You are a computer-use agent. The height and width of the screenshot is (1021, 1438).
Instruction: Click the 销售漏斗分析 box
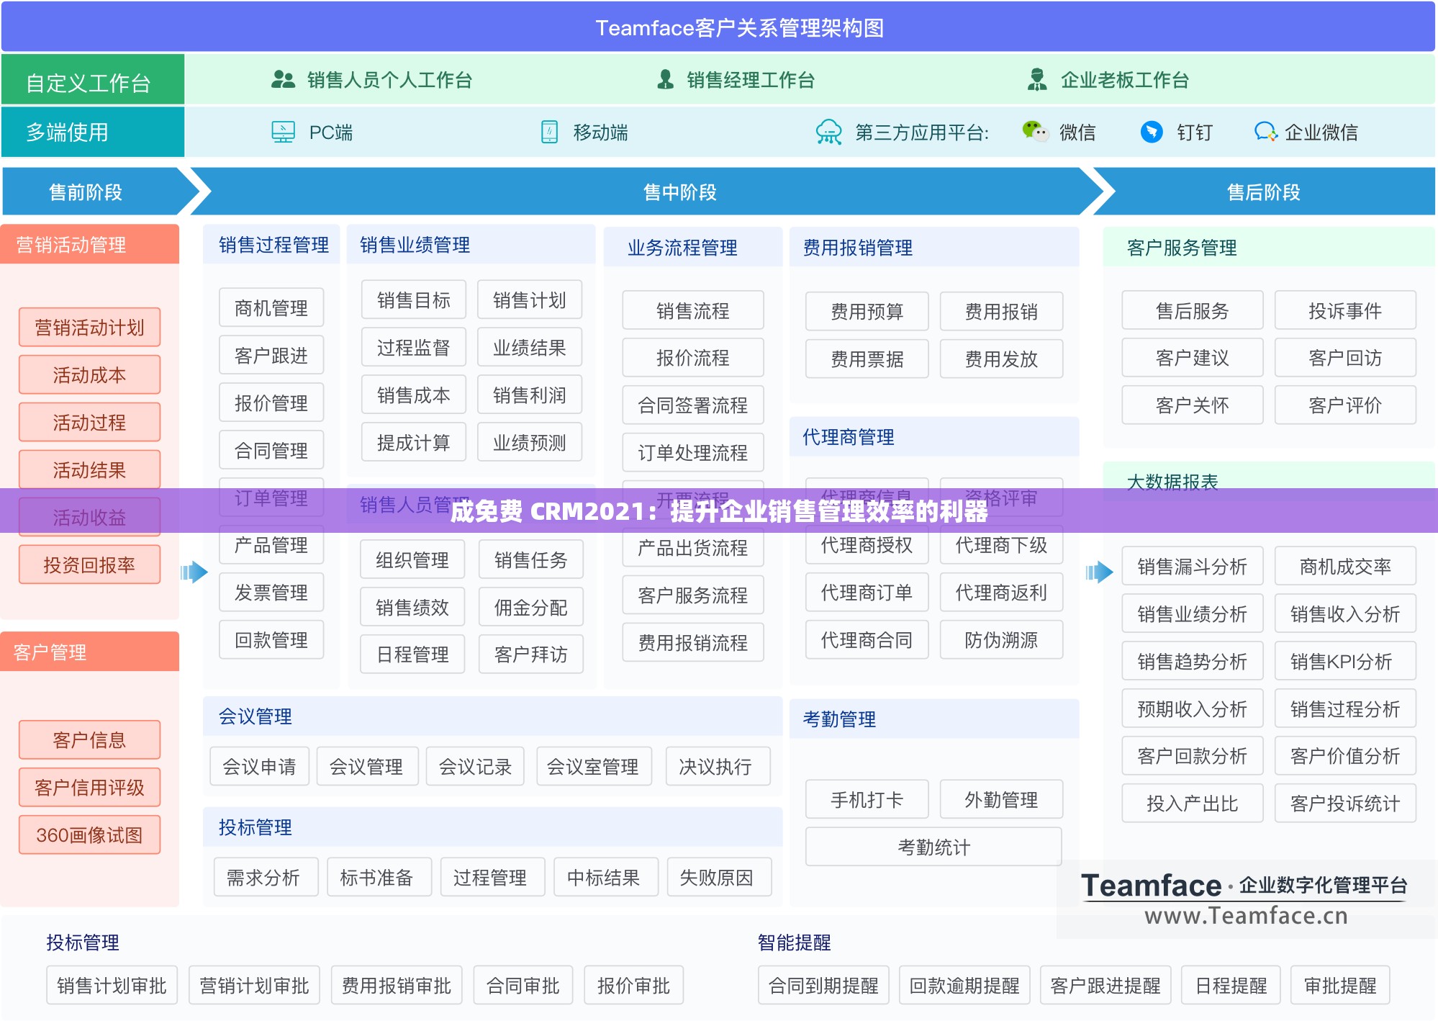click(1193, 566)
